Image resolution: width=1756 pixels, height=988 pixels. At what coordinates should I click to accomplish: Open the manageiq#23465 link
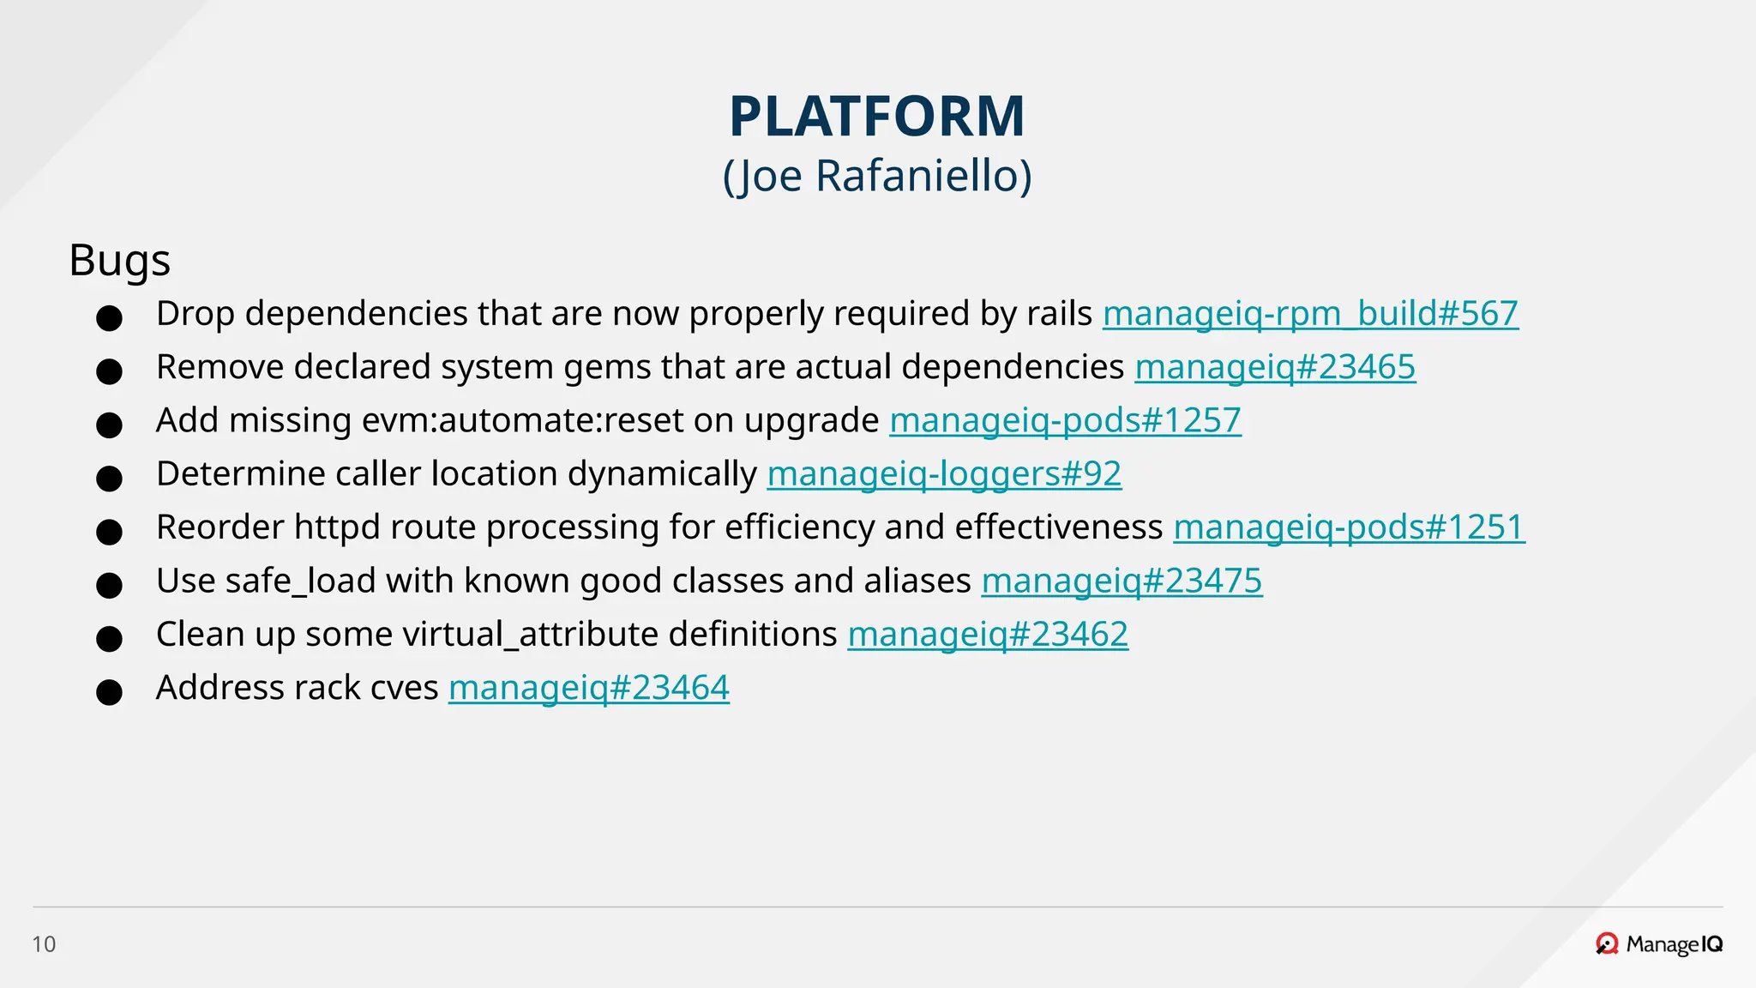[x=1275, y=367]
